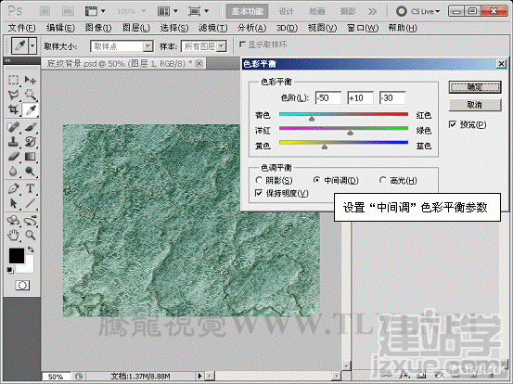Select the Horizontal Type tool
Viewport: 513px width, 384px height.
[x=30, y=188]
